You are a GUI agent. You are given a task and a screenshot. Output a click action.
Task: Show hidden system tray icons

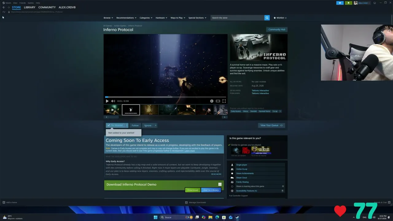click(x=353, y=217)
